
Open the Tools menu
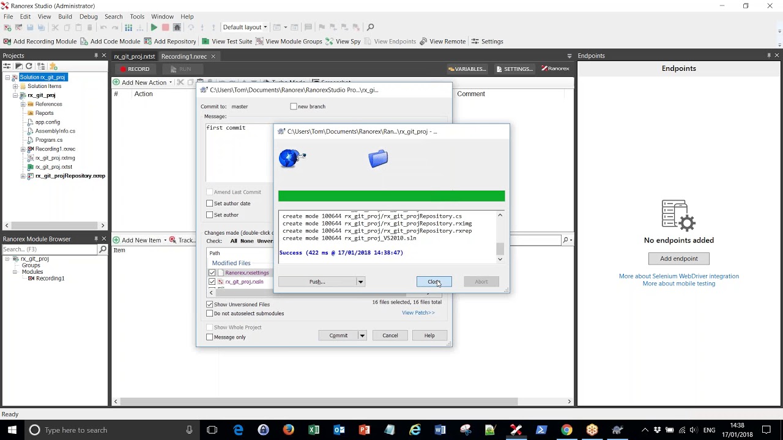click(x=137, y=16)
